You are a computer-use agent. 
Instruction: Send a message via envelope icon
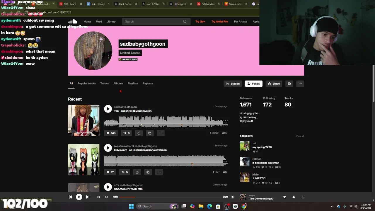coord(289,84)
